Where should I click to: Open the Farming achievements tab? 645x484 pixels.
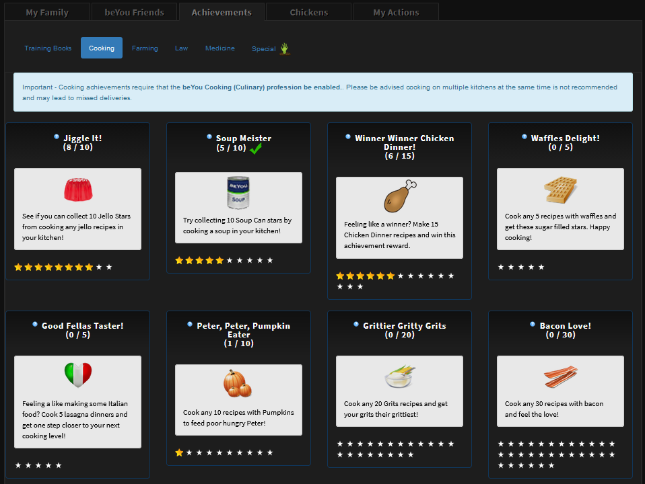(145, 48)
